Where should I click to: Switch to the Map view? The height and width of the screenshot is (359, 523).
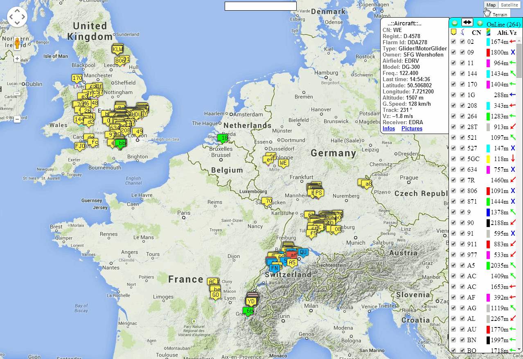pos(491,5)
